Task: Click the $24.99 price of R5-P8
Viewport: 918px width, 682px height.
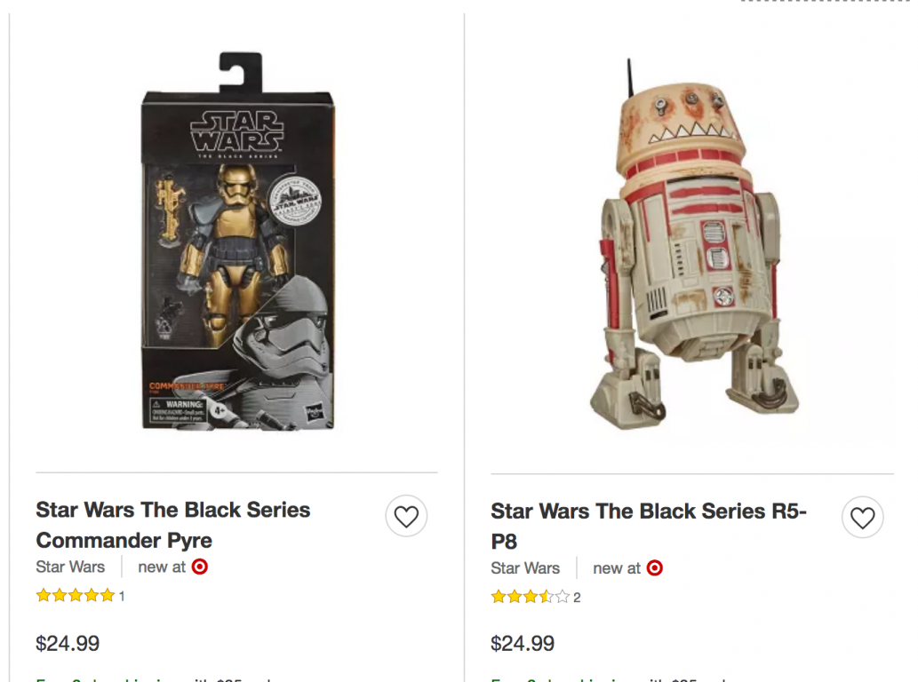Action: pos(523,644)
